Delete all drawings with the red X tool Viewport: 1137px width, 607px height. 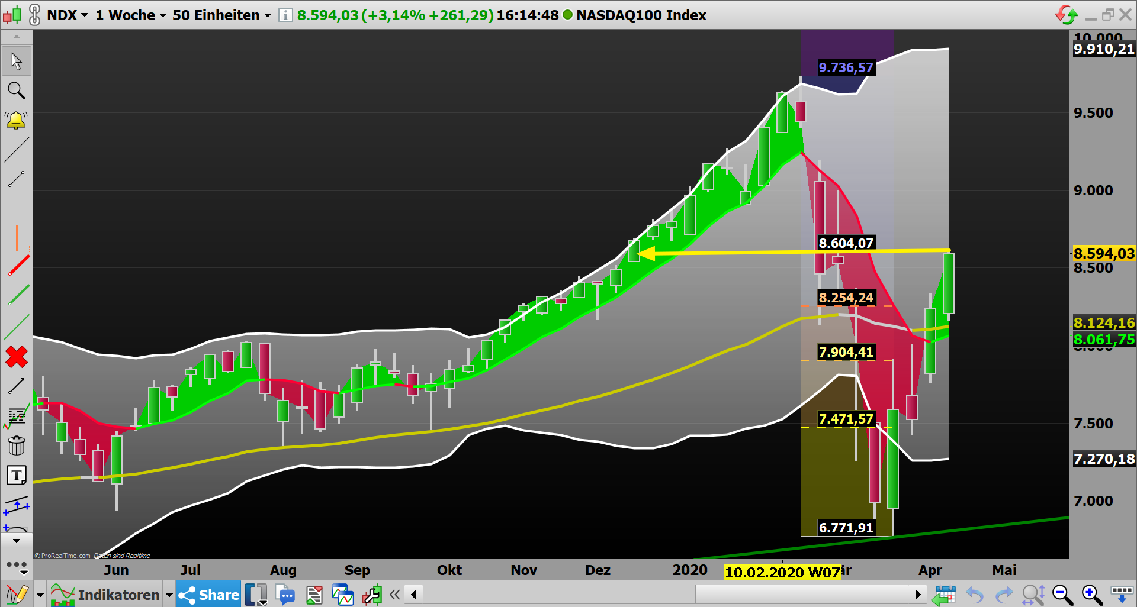(x=17, y=357)
